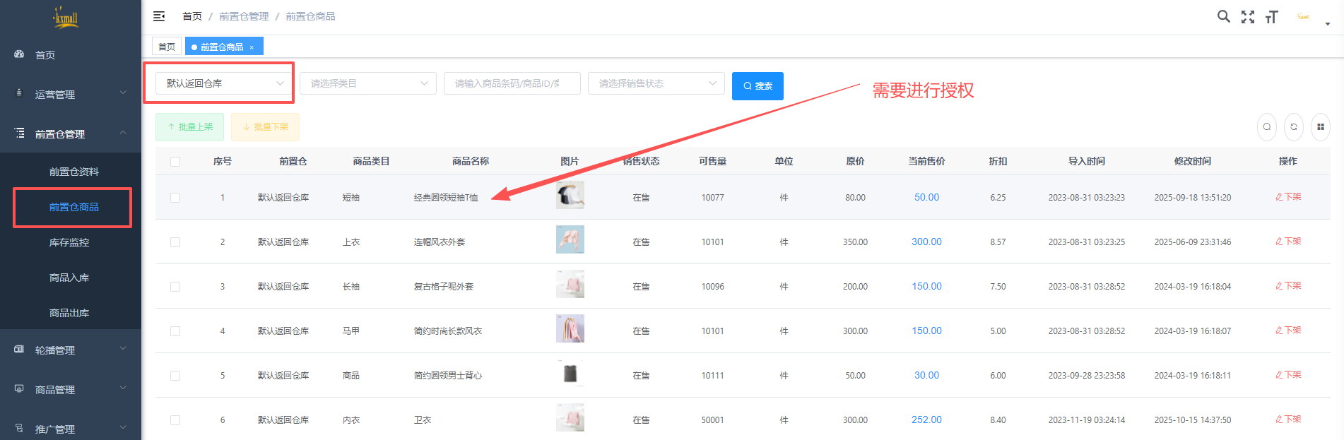Close the 前置仓商品 tab with the x

click(x=252, y=47)
